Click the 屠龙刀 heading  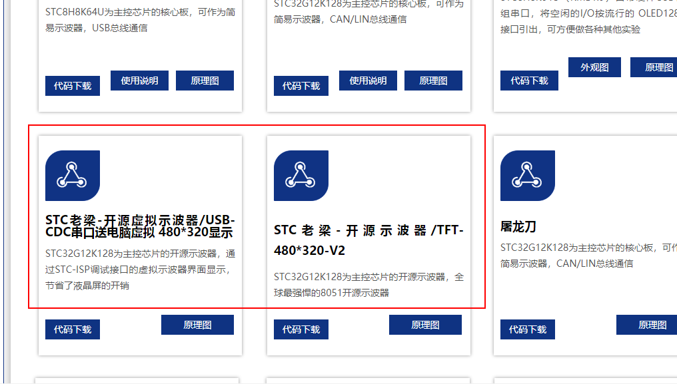click(x=518, y=226)
